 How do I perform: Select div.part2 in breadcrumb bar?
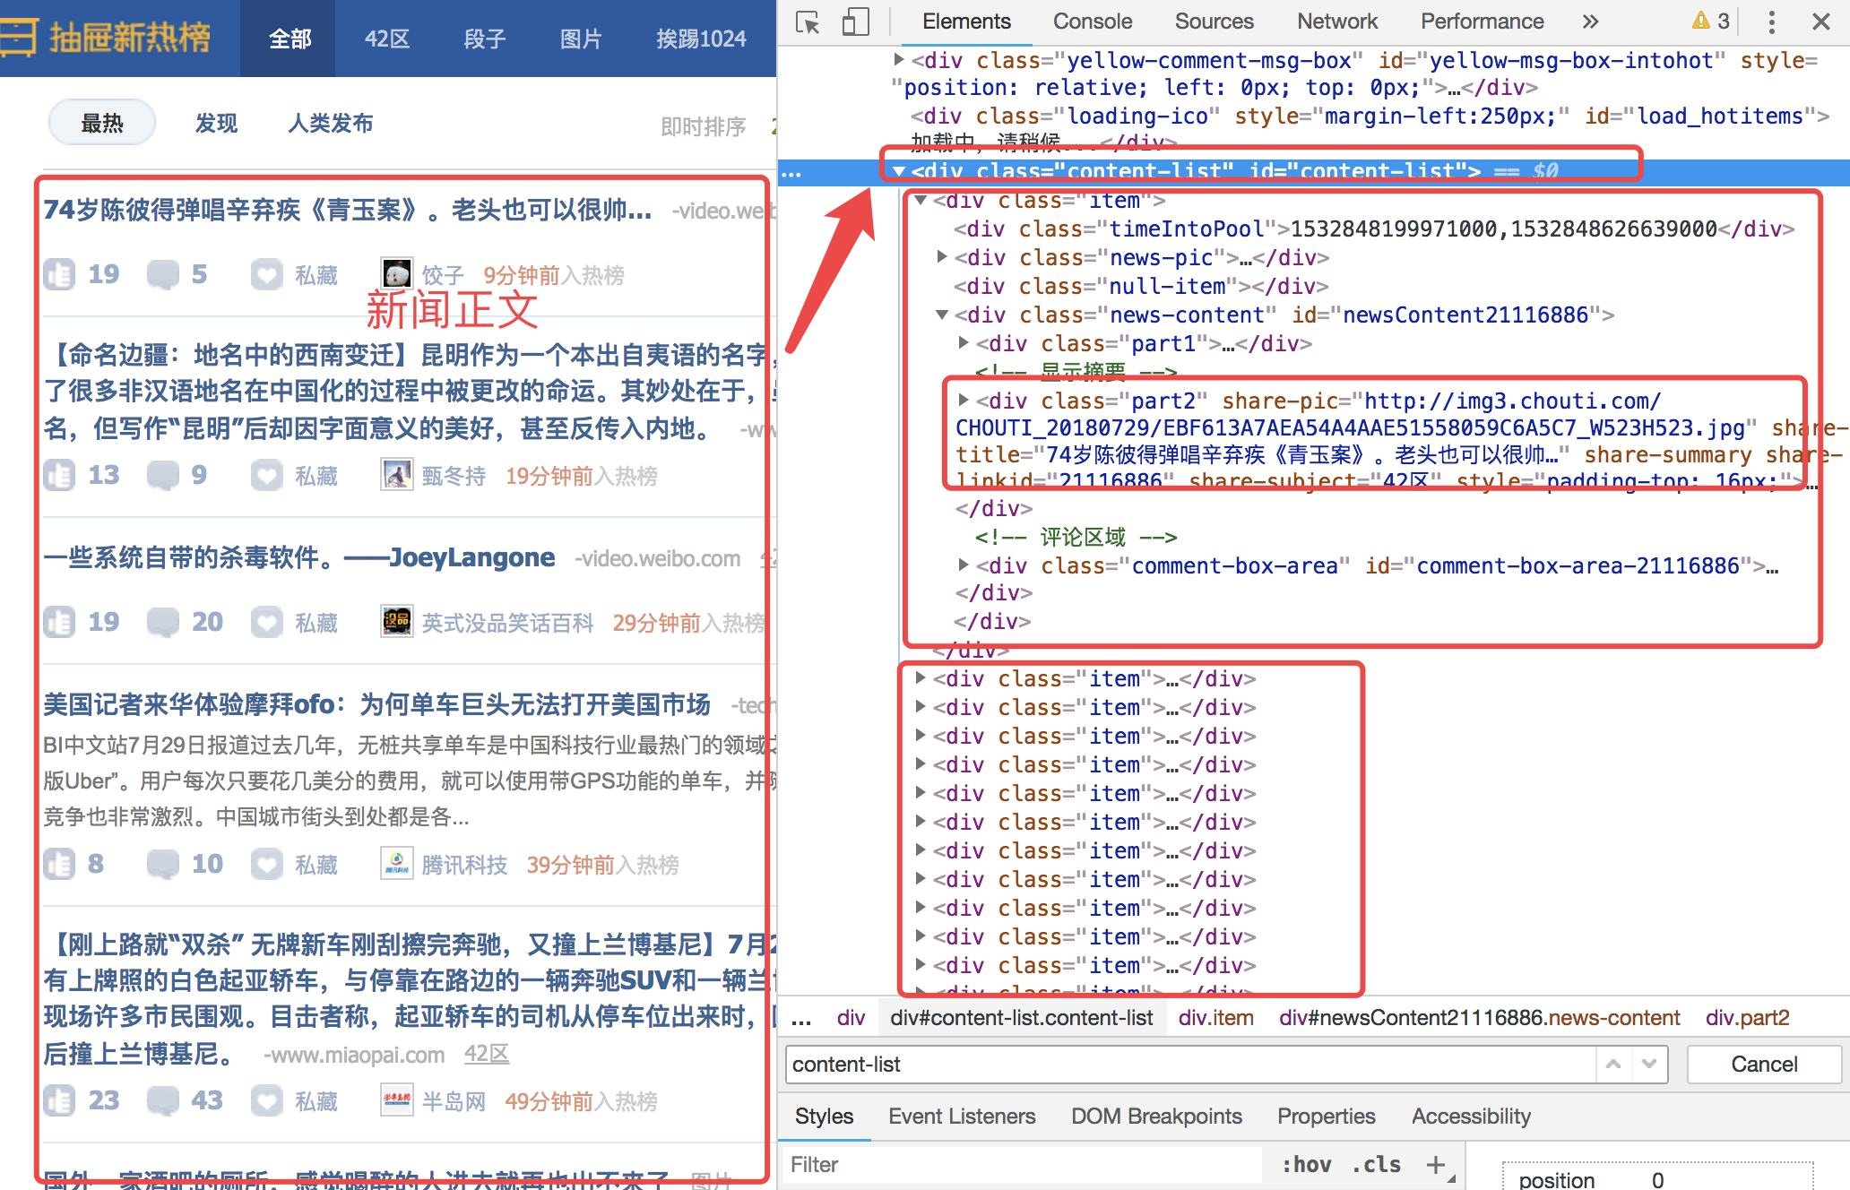coord(1746,1017)
